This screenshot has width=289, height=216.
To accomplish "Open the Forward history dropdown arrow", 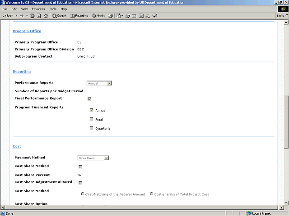I will 27,16.
